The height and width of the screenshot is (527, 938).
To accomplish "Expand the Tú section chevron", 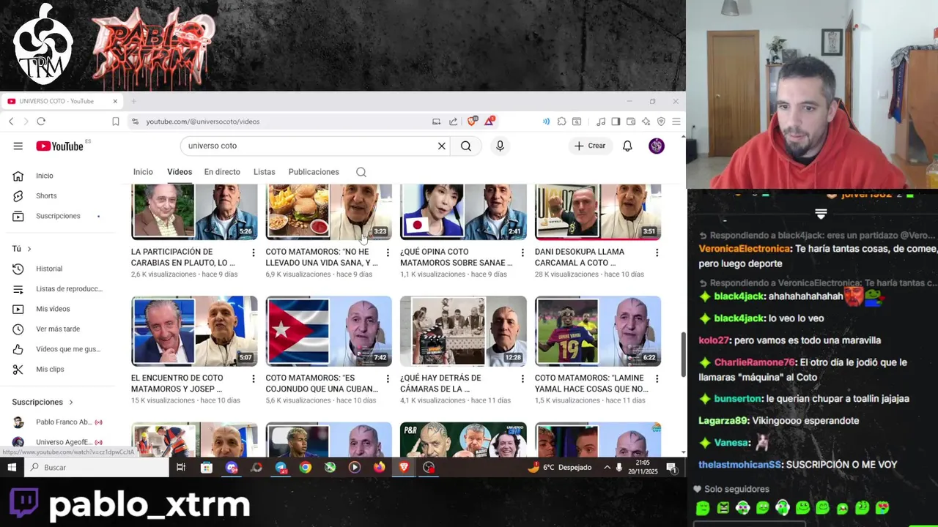I will click(29, 249).
